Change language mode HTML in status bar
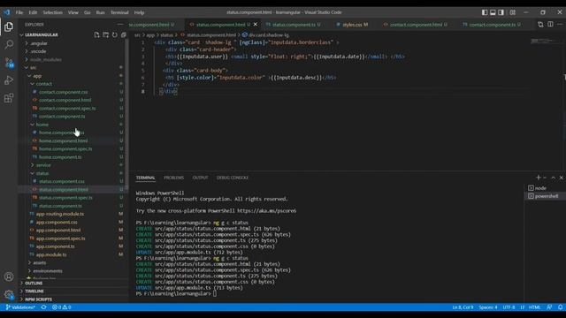The height and width of the screenshot is (318, 566). (x=534, y=307)
